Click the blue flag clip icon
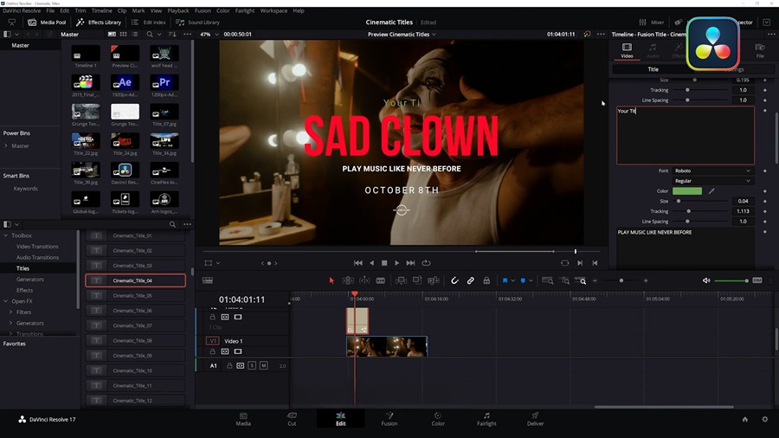The height and width of the screenshot is (438, 779). tap(505, 280)
